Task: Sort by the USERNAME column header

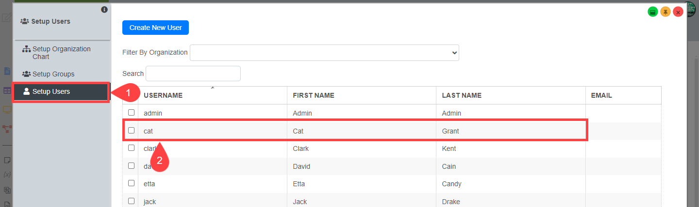Action: click(163, 95)
